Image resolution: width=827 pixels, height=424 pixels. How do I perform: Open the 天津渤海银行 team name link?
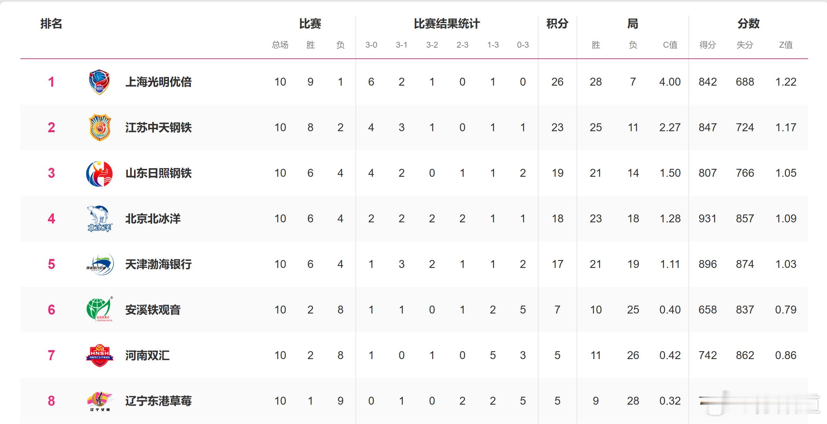[x=158, y=264]
